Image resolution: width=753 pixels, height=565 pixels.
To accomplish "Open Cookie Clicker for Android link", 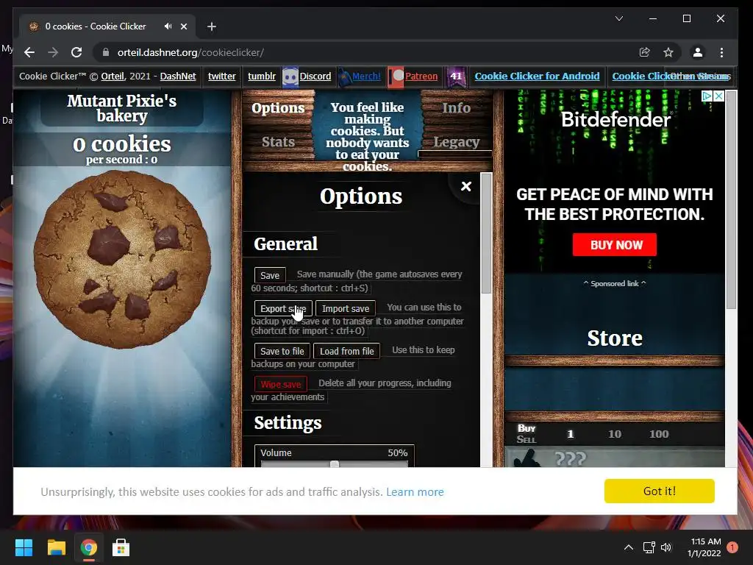I will pos(537,76).
